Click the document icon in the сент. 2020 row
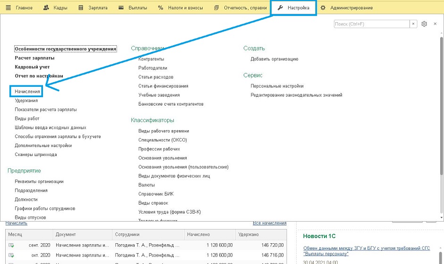 11,245
